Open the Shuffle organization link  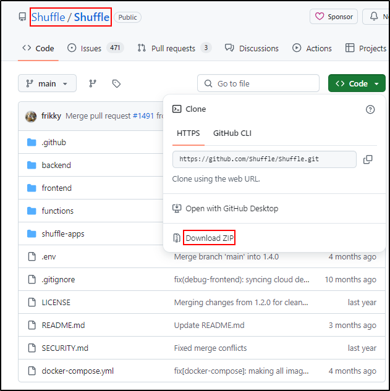48,17
